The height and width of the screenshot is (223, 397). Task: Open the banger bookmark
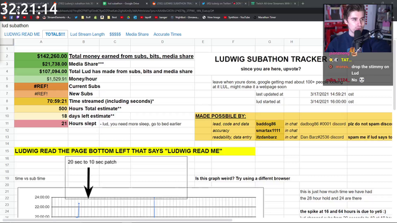(161, 17)
